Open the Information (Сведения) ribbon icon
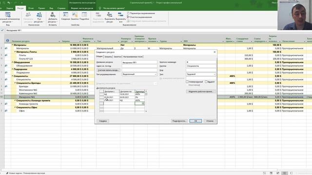 pyautogui.click(x=65, y=15)
